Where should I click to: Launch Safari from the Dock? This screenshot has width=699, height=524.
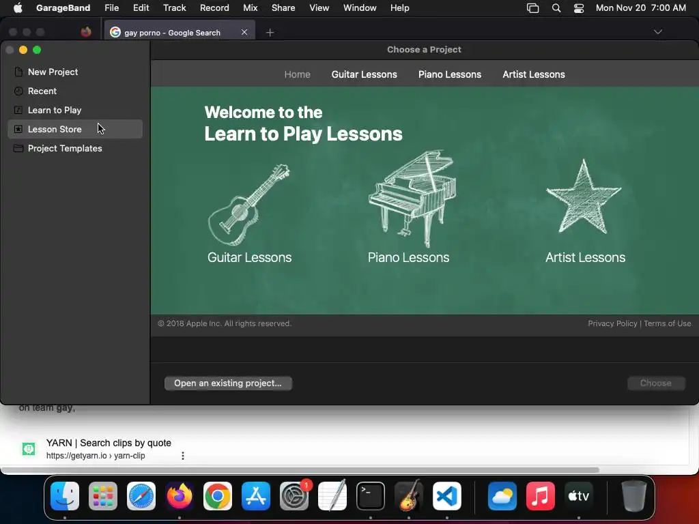click(141, 496)
